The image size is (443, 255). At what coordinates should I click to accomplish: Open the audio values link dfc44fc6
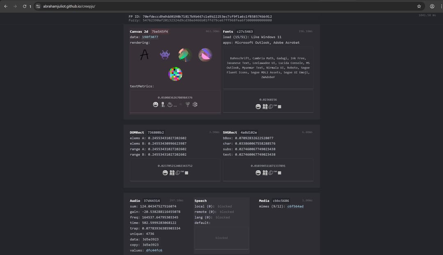(x=154, y=250)
